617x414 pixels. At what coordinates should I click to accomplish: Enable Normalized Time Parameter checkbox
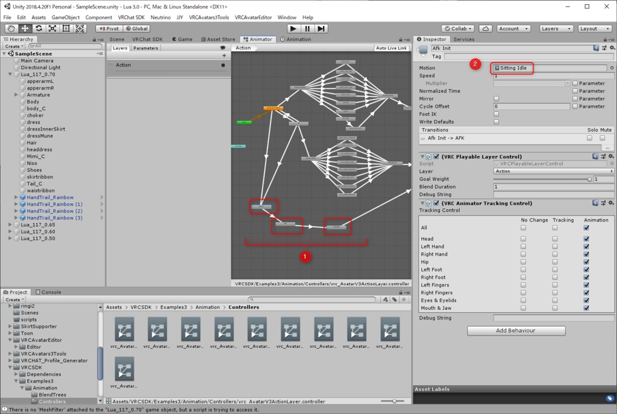(575, 91)
